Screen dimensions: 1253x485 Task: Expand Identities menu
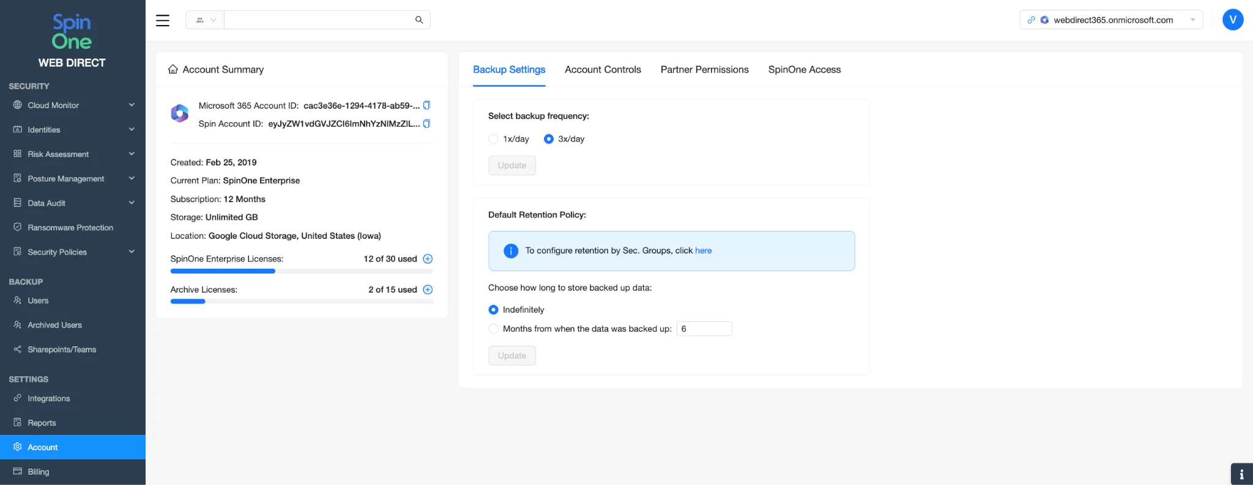(73, 129)
